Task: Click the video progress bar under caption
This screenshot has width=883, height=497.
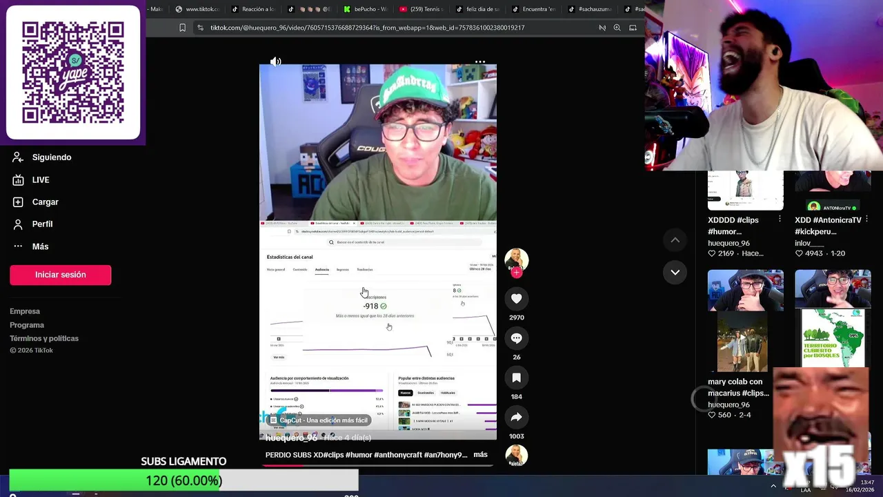Action: (x=377, y=465)
